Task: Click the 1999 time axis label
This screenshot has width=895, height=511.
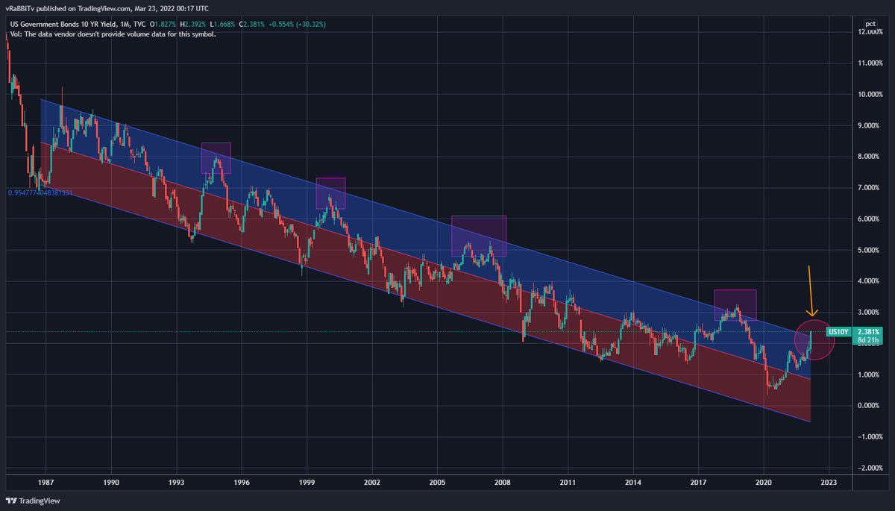Action: pyautogui.click(x=307, y=483)
